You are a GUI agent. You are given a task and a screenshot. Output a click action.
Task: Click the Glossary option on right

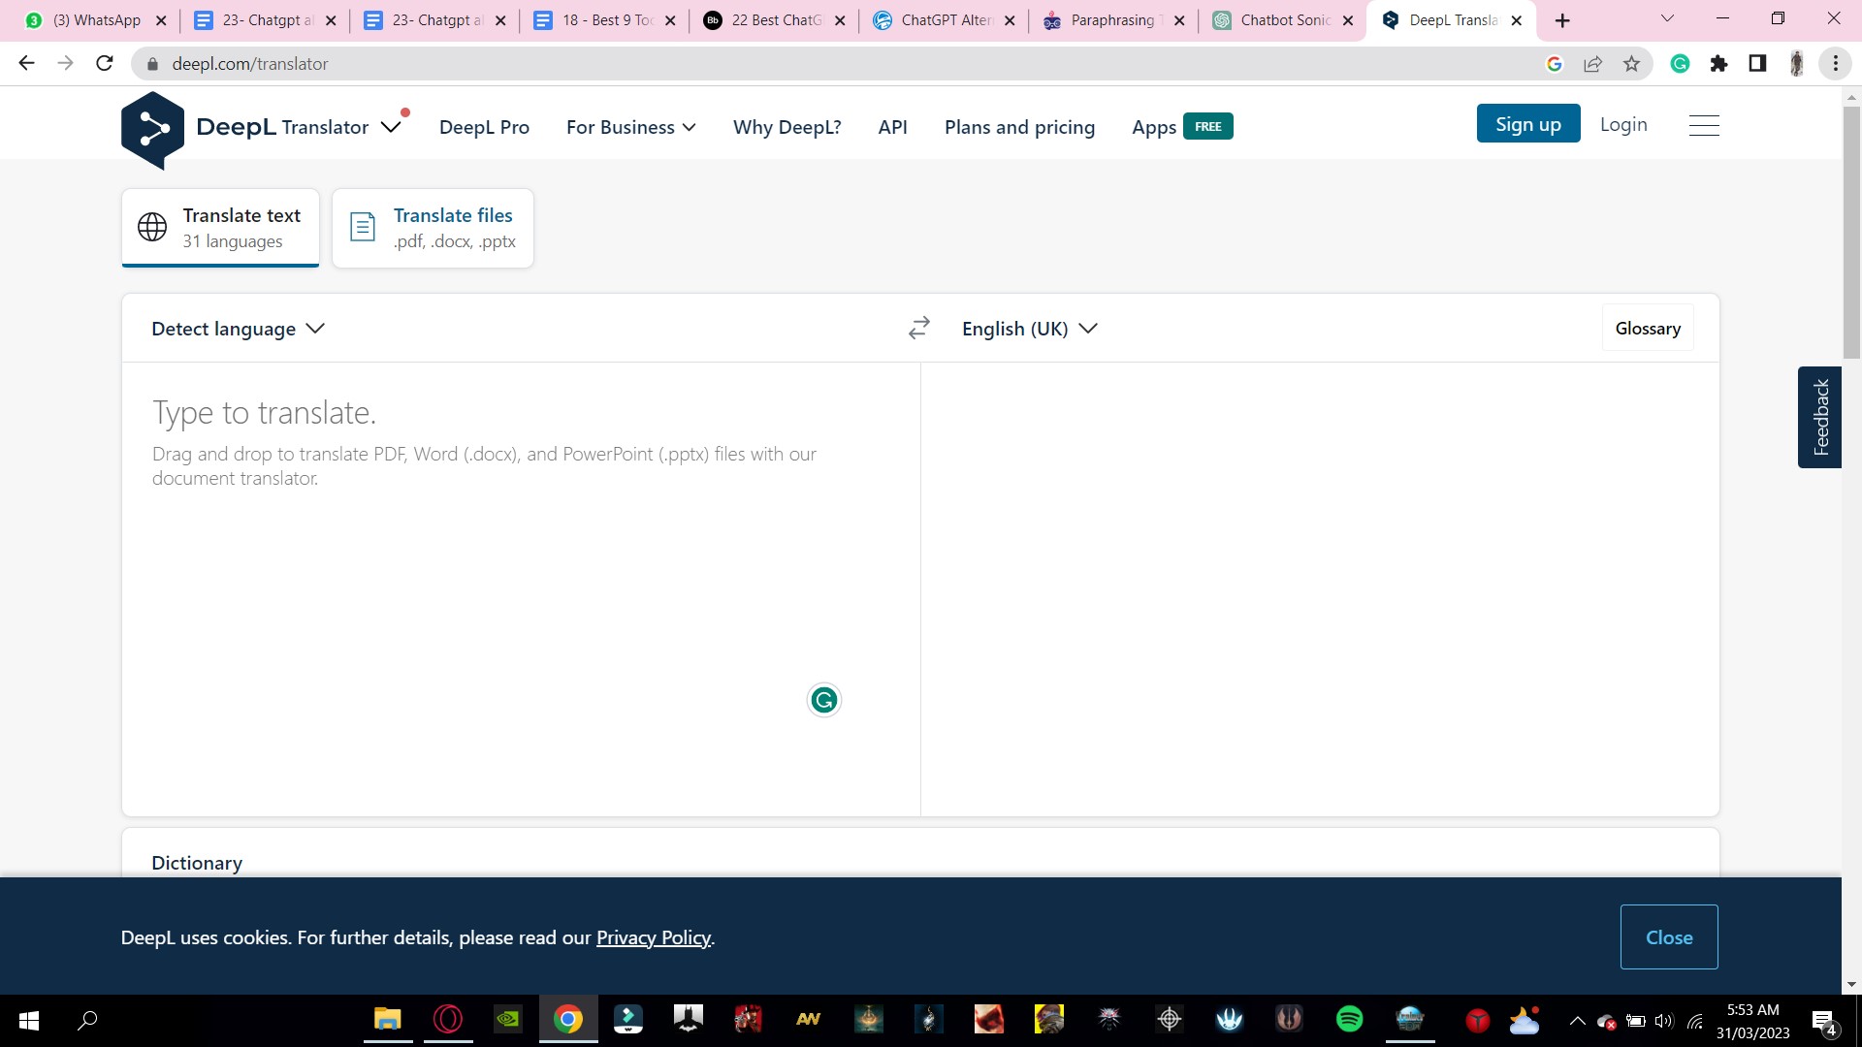click(x=1649, y=329)
